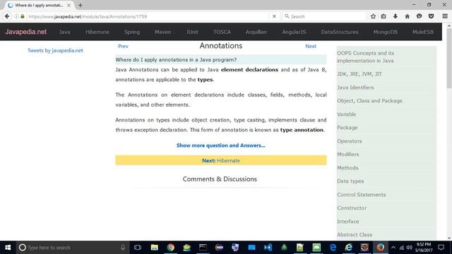Open the 'JDK, JRE, JVM, JIT' topic

point(359,74)
